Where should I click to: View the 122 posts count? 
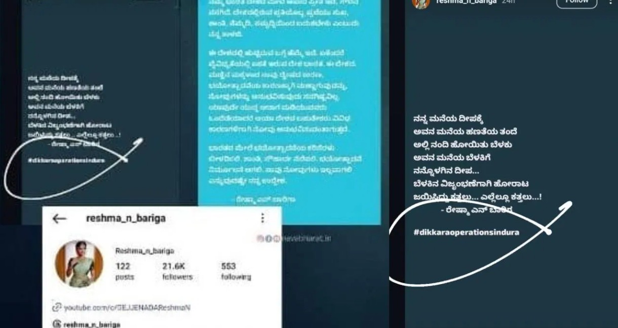tap(123, 271)
